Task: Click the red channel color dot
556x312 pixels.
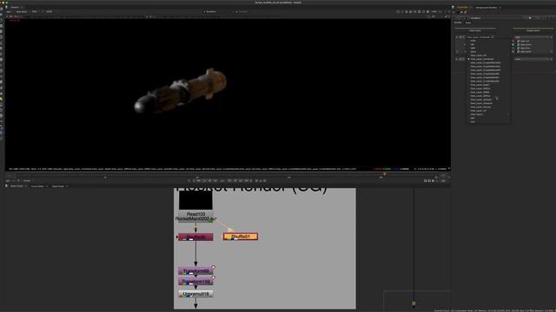Action: point(513,41)
